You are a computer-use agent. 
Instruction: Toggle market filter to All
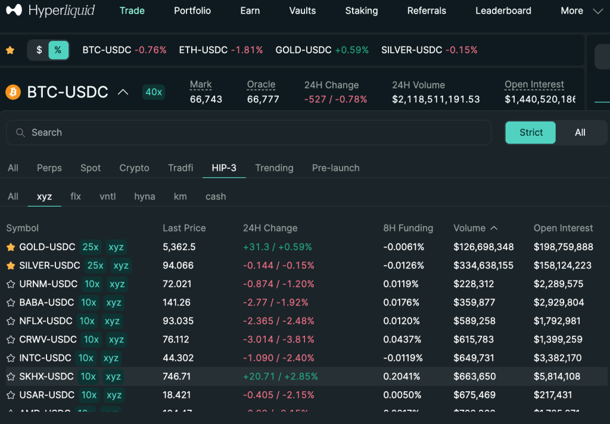580,133
